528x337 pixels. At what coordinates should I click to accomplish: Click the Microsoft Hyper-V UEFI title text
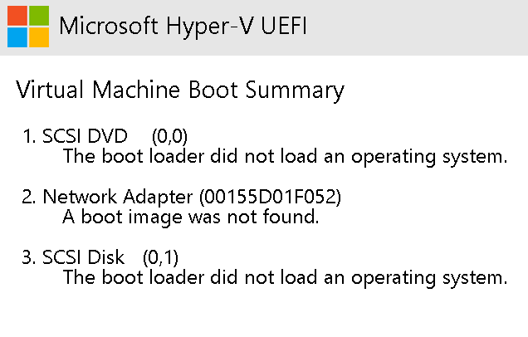click(x=183, y=27)
